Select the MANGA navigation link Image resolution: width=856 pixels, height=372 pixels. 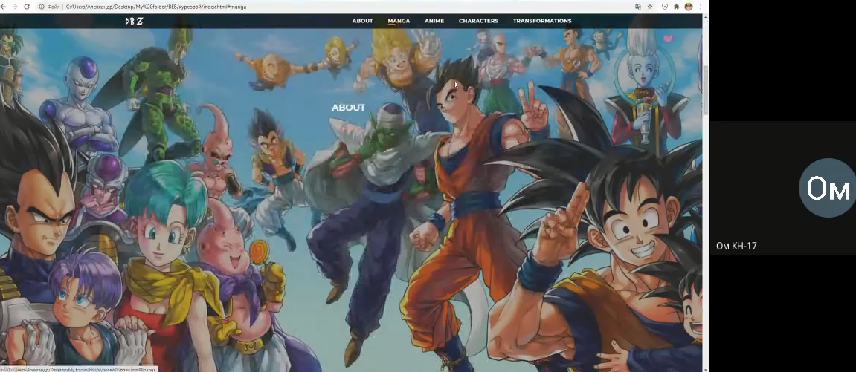pos(399,21)
